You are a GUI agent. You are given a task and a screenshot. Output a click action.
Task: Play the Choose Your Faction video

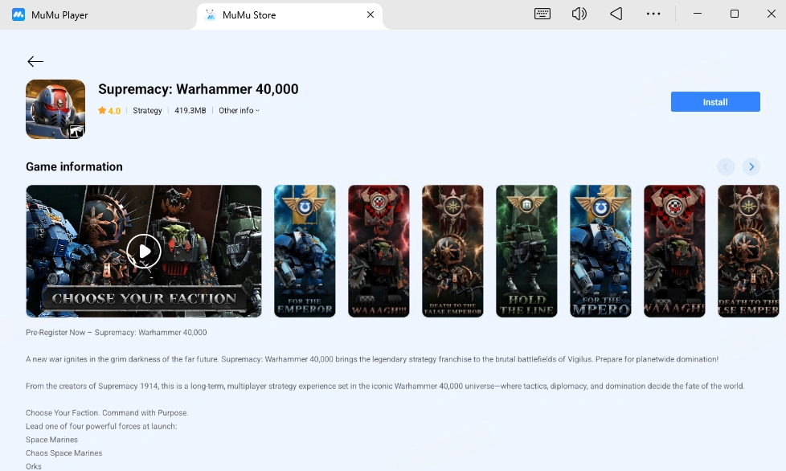(144, 251)
